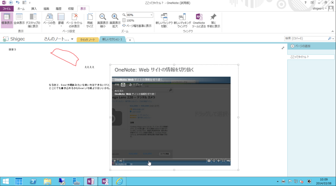Open PowerShell from the taskbar

pos(33,181)
